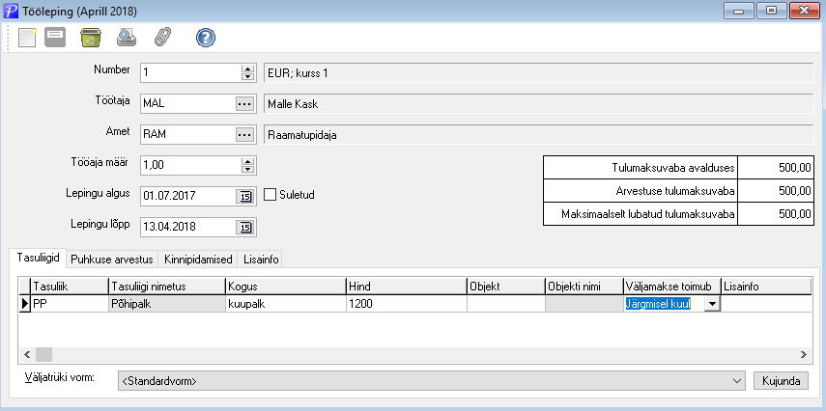Open print preview from toolbar
The width and height of the screenshot is (826, 411).
click(127, 38)
